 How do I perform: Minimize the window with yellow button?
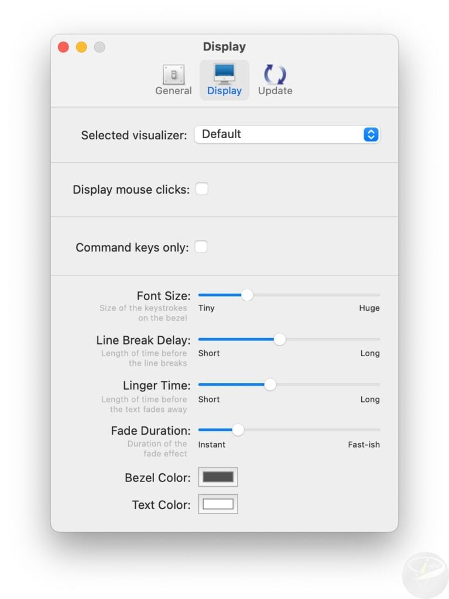pyautogui.click(x=81, y=47)
